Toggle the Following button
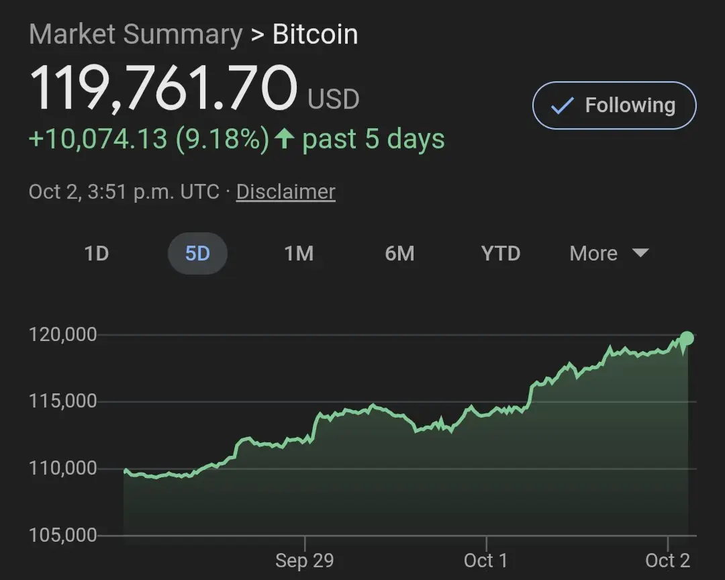Viewport: 725px width, 580px height. pos(614,105)
